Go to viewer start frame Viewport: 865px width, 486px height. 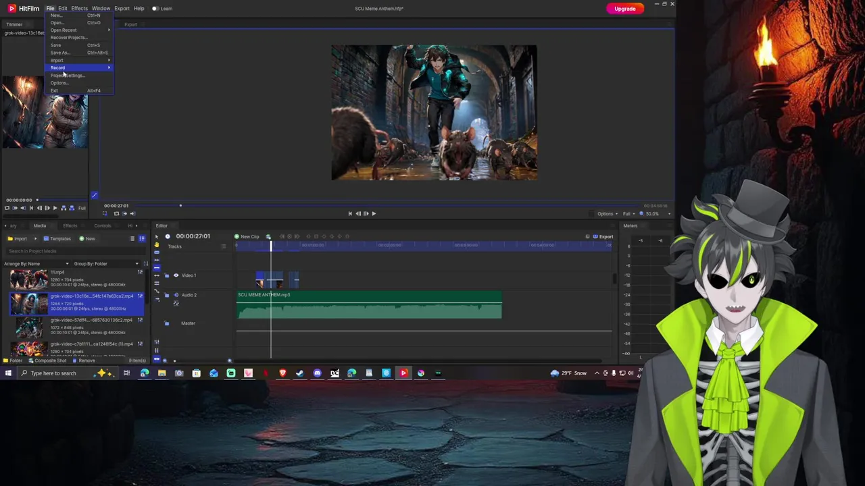[350, 213]
